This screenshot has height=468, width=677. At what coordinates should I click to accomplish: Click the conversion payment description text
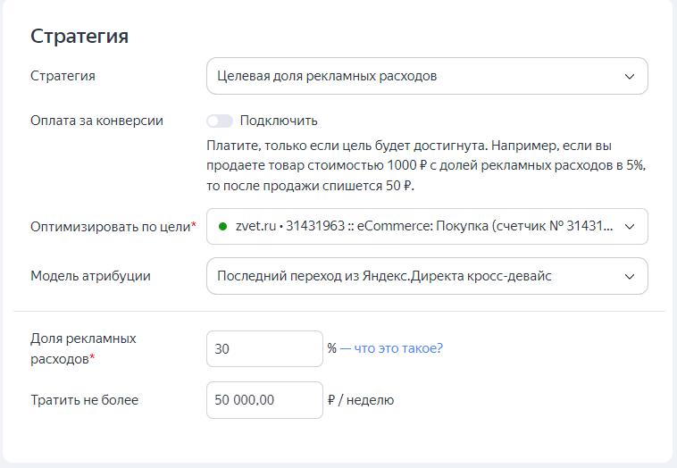[426, 166]
